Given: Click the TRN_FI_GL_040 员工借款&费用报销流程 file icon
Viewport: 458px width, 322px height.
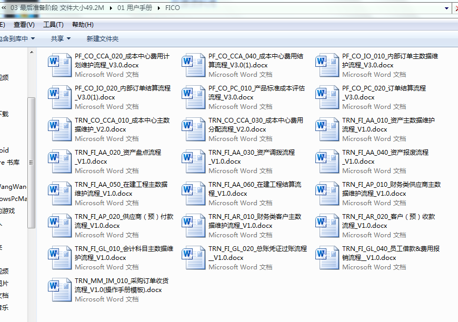Looking at the screenshot, I should [x=327, y=257].
